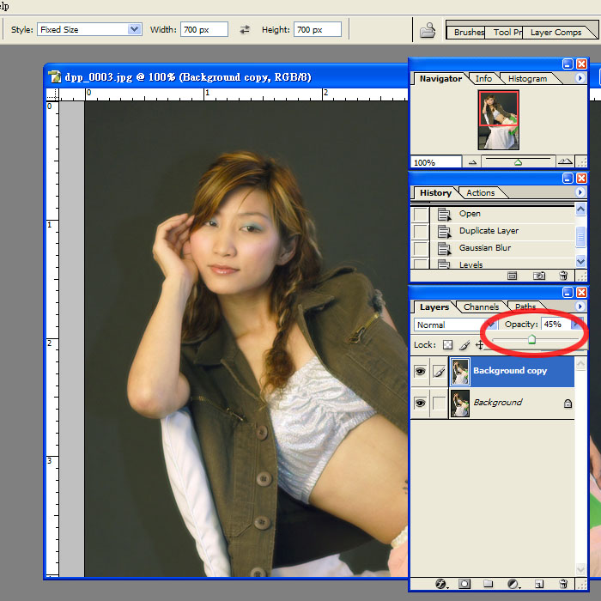601x601 pixels.
Task: Create new snapshot in History panel
Action: (538, 276)
